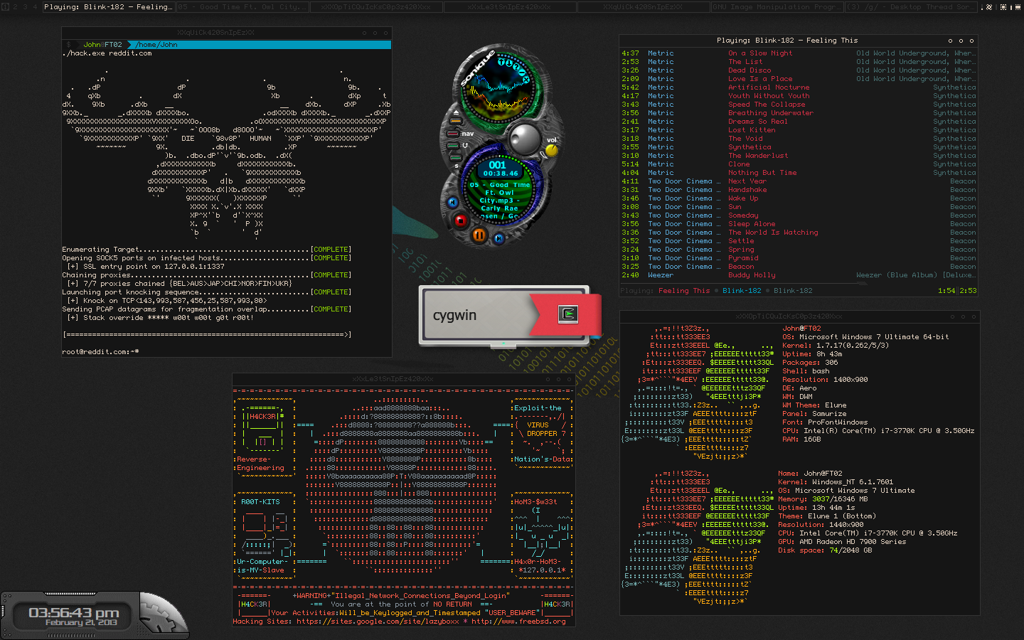Skip to the next track in Sonique
The width and height of the screenshot is (1024, 640).
click(499, 238)
